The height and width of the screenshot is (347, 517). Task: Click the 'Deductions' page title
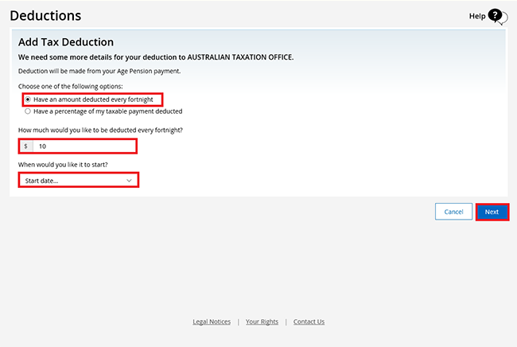(45, 16)
